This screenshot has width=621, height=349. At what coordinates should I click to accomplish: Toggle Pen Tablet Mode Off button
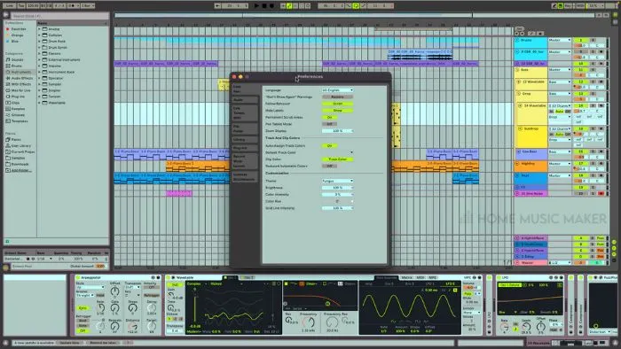tap(329, 124)
